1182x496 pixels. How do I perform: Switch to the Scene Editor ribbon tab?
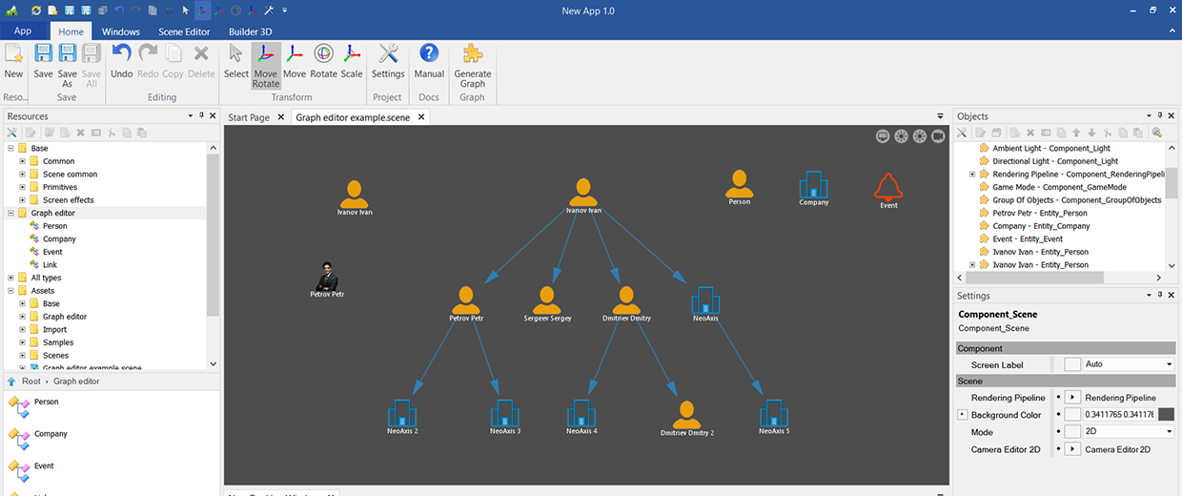(184, 31)
